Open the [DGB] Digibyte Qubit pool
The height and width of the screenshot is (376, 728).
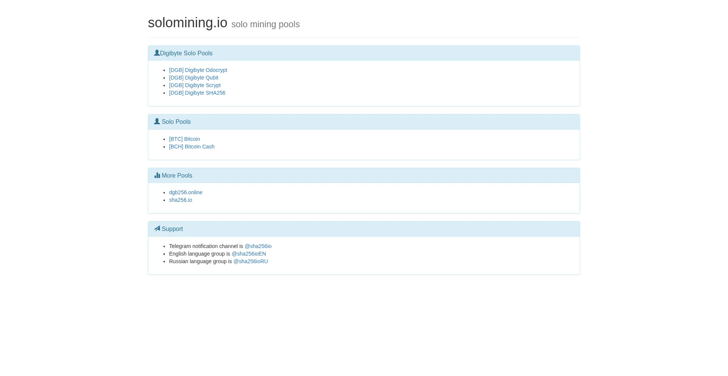point(194,78)
